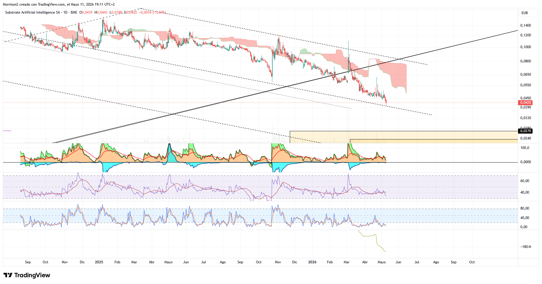Select the Mayo label near chart's right end
This screenshot has width=542, height=284.
coord(382,262)
